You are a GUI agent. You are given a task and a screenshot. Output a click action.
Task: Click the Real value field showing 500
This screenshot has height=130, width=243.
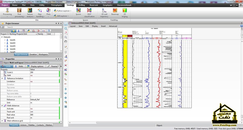pos(45,115)
